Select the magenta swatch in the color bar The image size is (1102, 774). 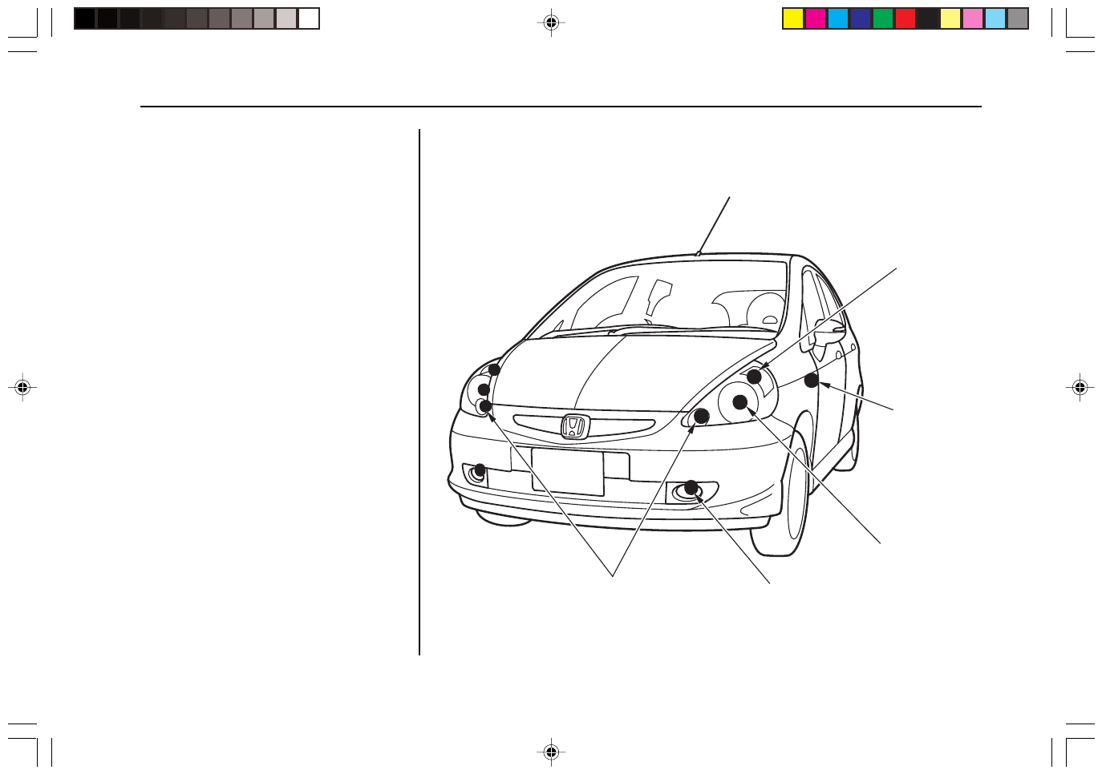[816, 19]
